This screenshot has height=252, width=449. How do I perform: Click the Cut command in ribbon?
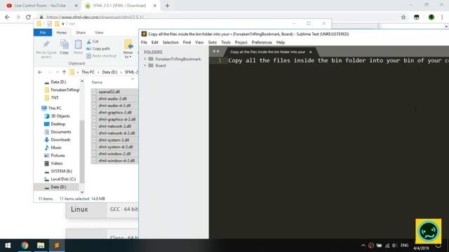pyautogui.click(x=93, y=41)
